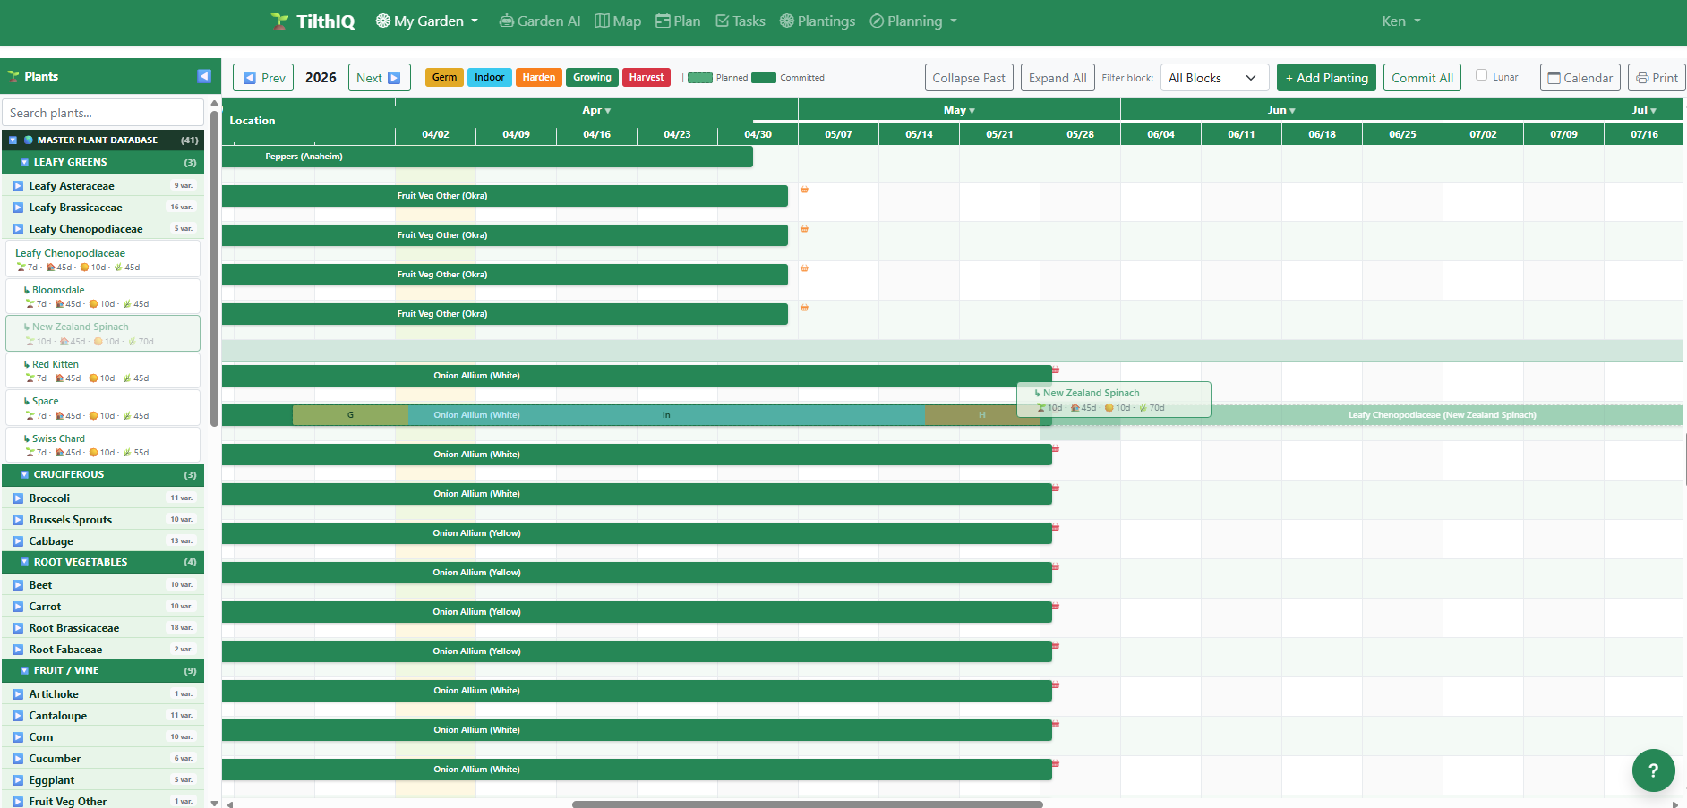
Task: Expand Carrot varieties
Action: (18, 607)
